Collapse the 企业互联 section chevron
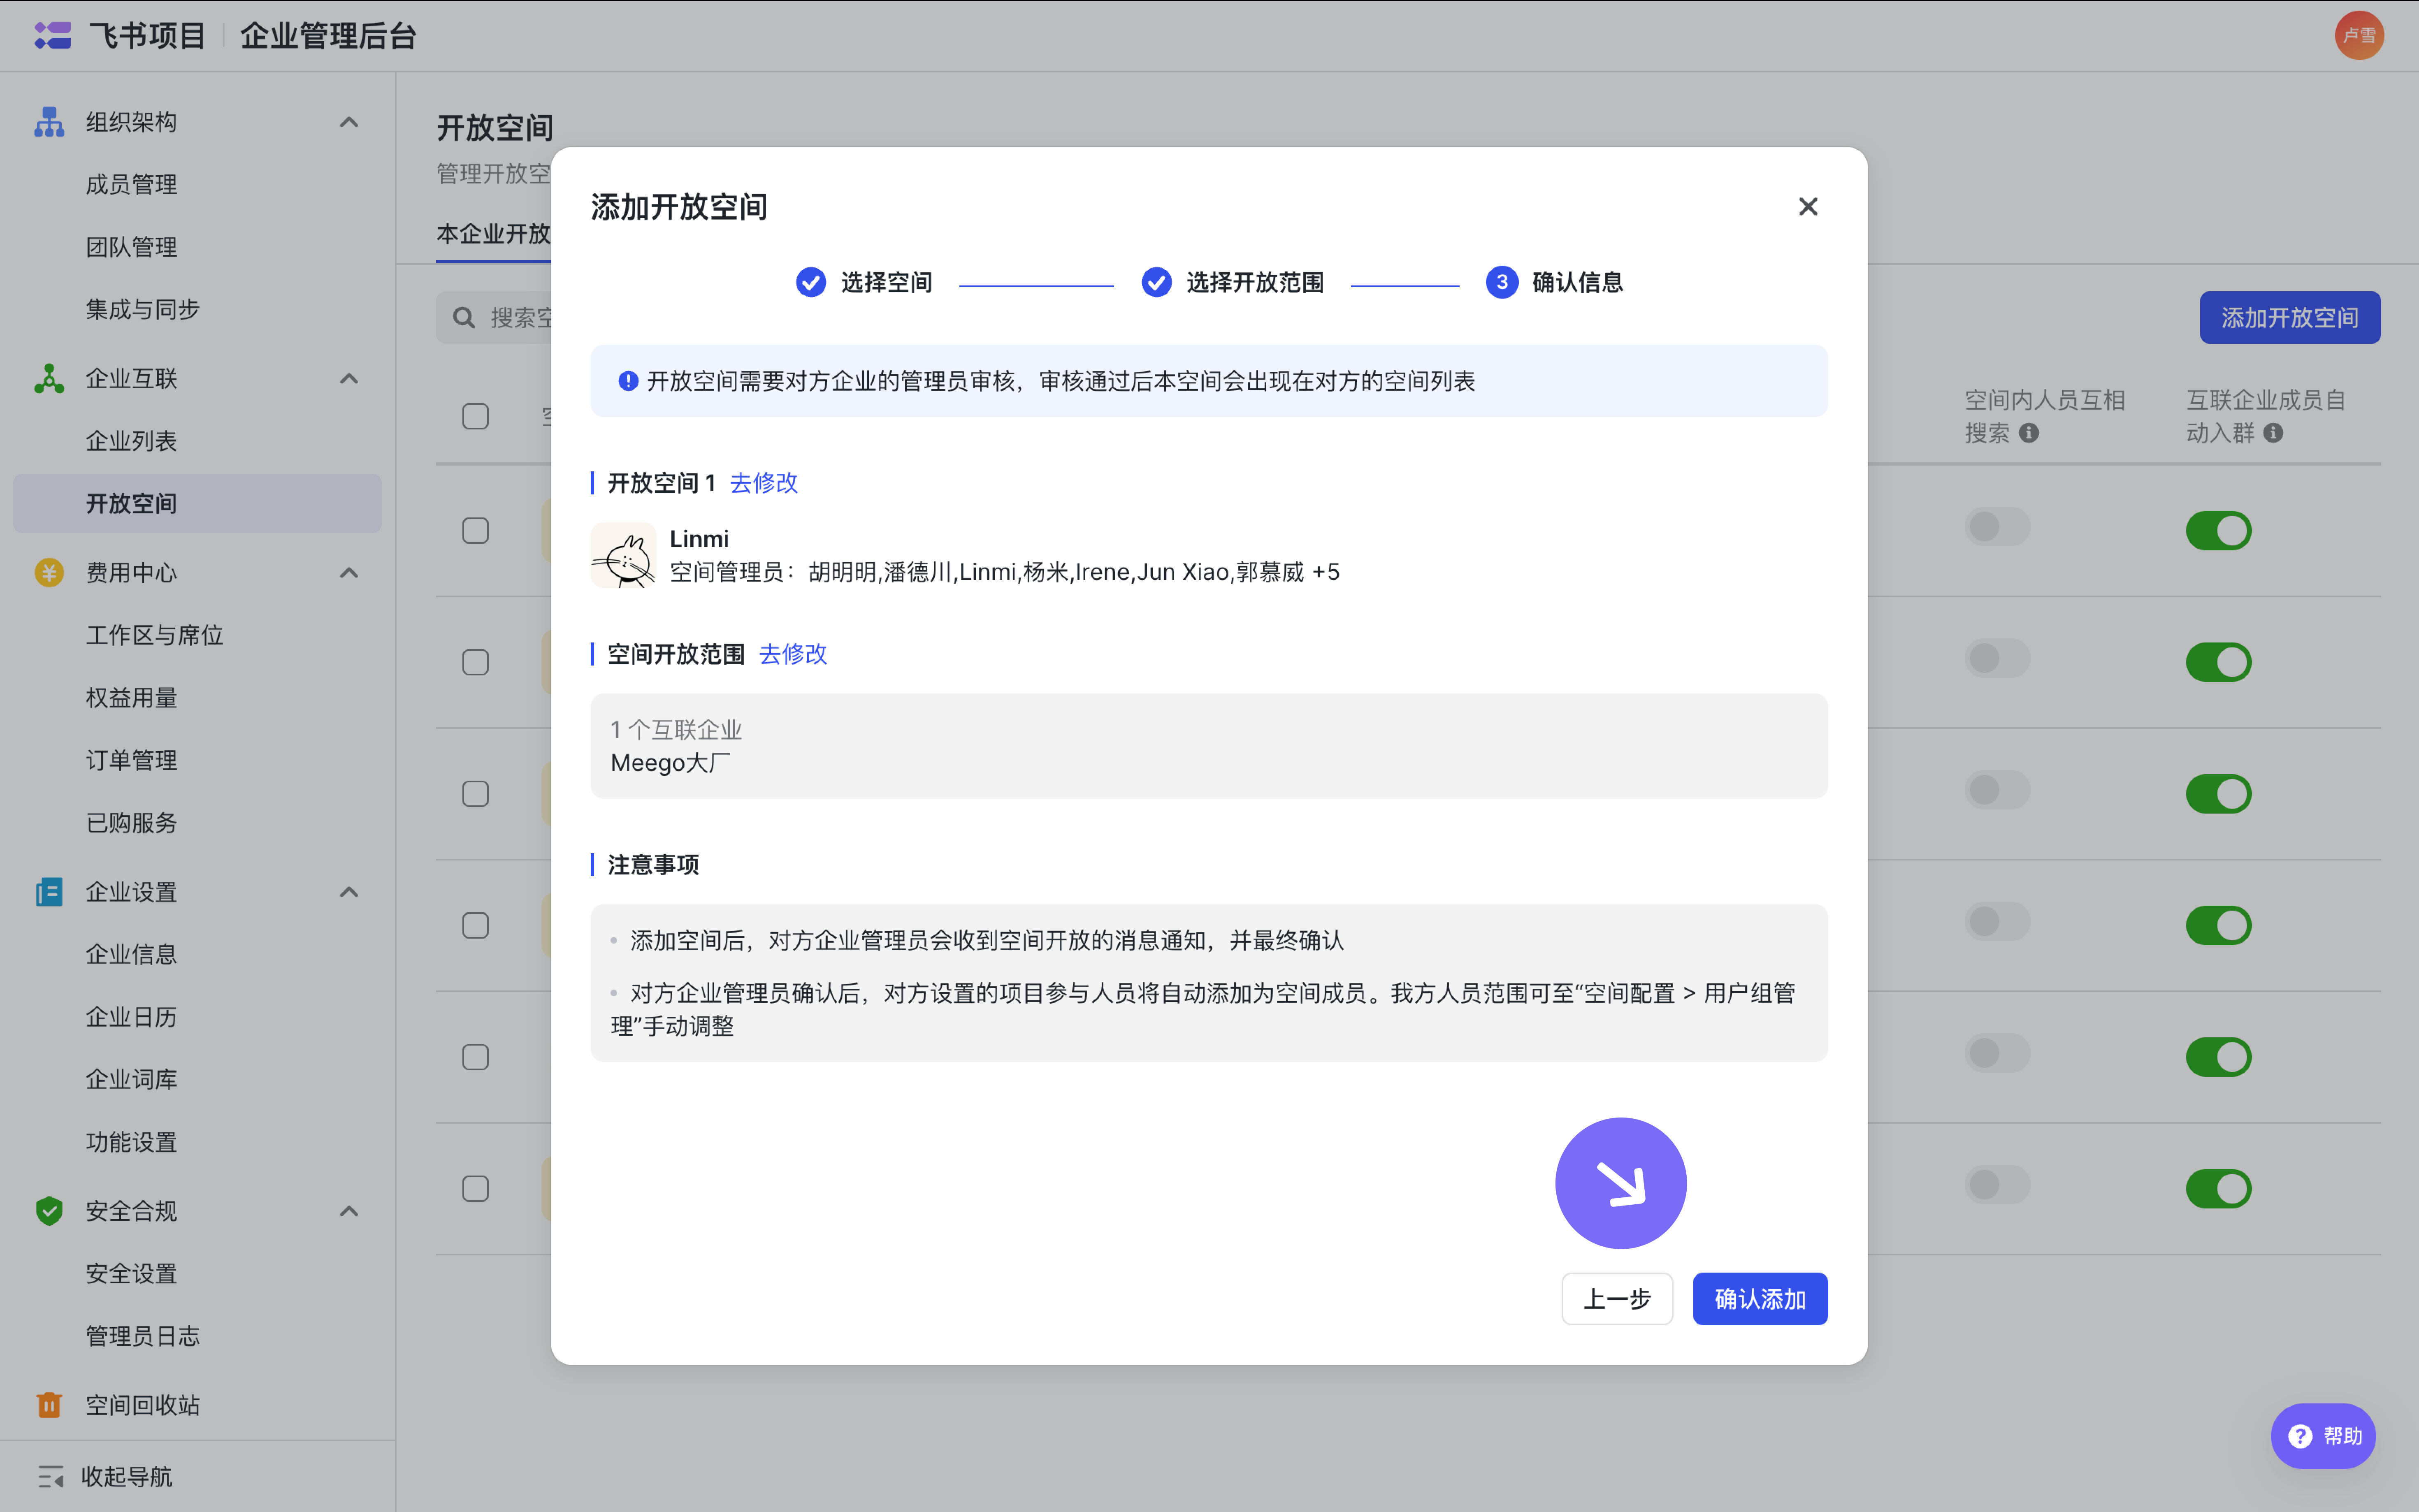This screenshot has width=2419, height=1512. point(348,379)
